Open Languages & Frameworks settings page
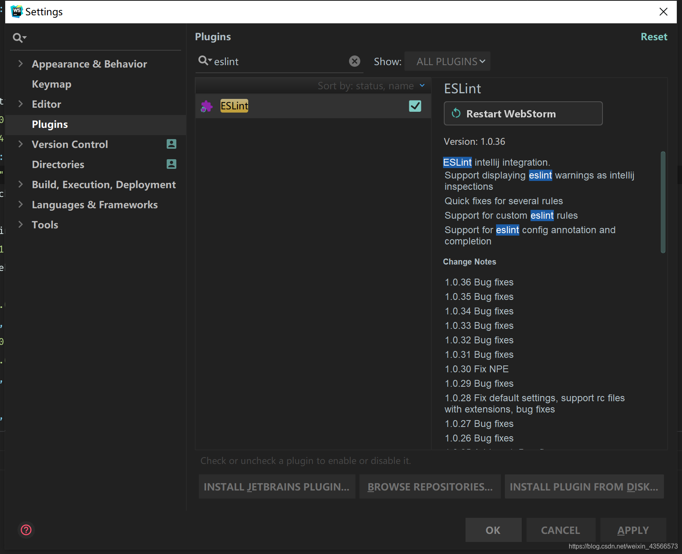682x554 pixels. (95, 205)
